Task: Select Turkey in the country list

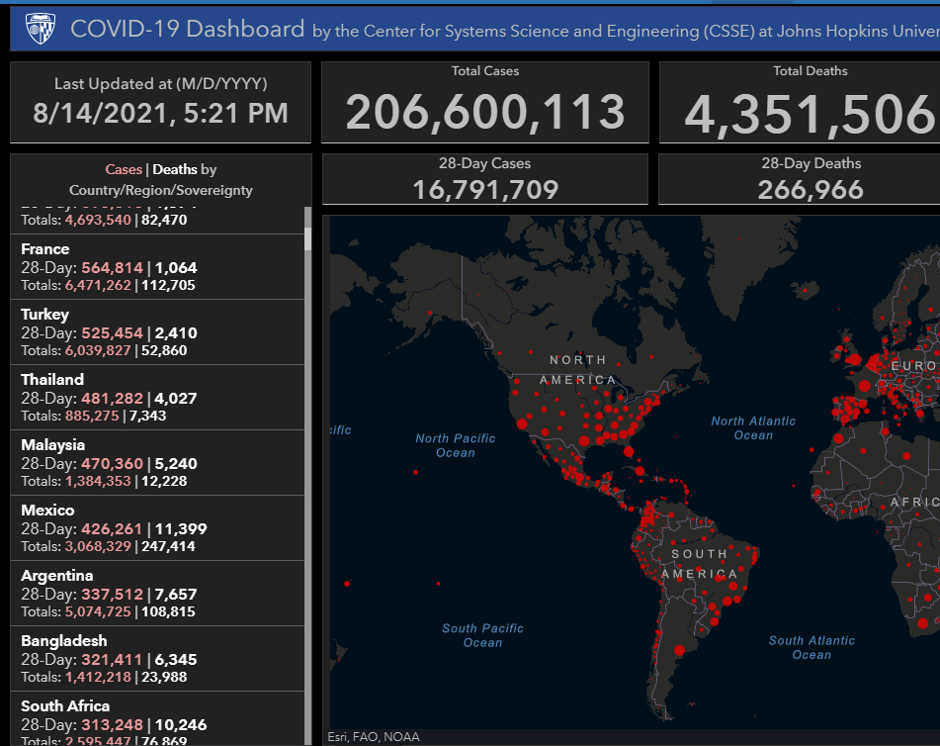Action: pyautogui.click(x=158, y=331)
